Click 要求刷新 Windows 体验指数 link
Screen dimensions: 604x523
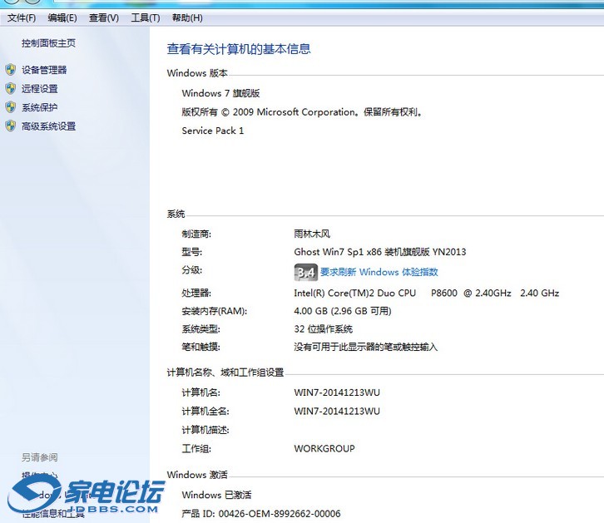tap(379, 272)
